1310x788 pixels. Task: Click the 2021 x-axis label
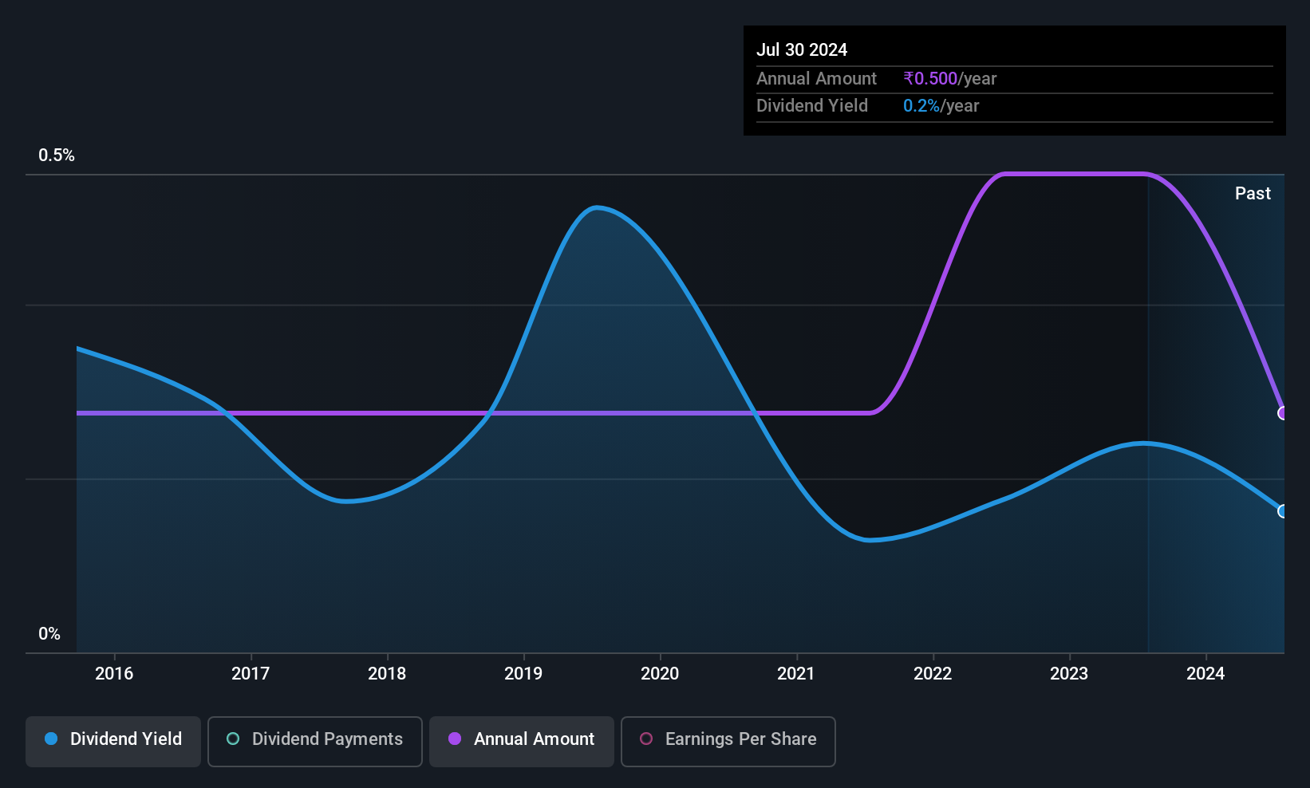pyautogui.click(x=796, y=673)
